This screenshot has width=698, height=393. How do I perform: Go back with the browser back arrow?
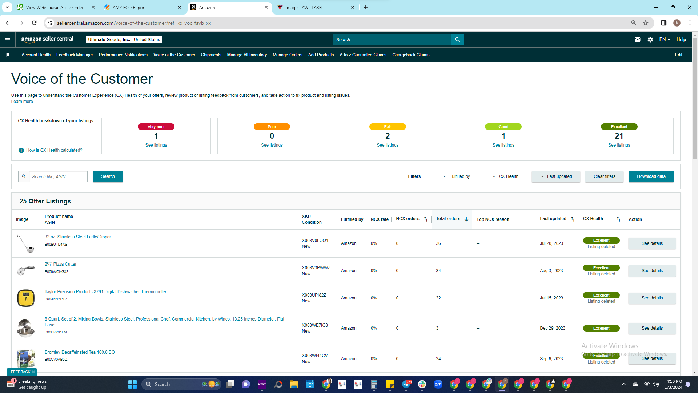click(8, 23)
